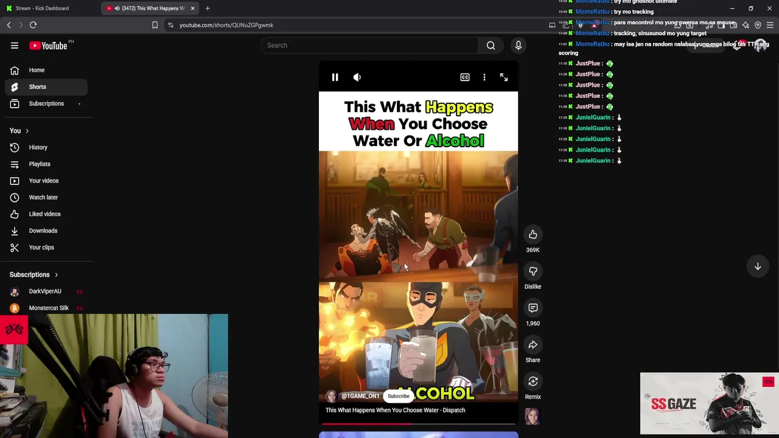Open Playlists from sidebar
Image resolution: width=779 pixels, height=438 pixels.
tap(46, 164)
